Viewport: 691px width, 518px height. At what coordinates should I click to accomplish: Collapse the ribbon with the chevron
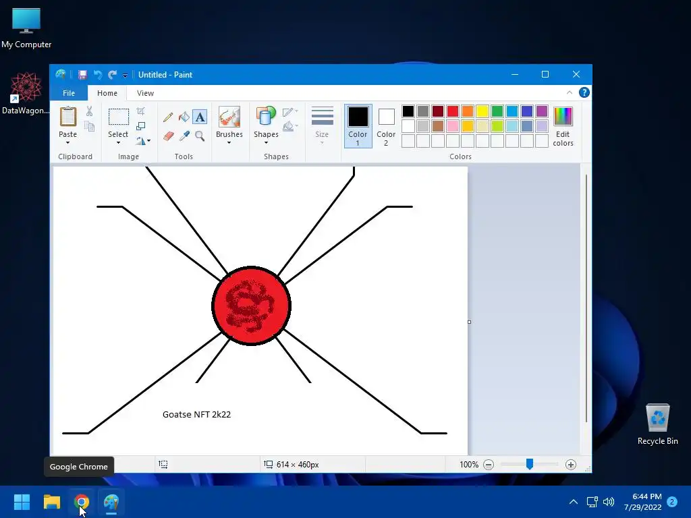570,92
